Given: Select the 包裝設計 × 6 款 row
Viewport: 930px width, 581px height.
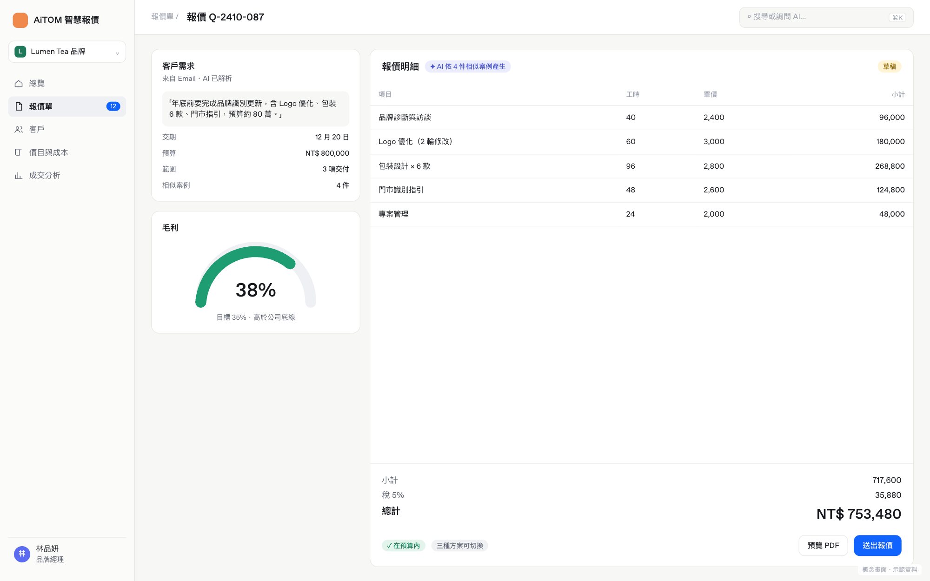Looking at the screenshot, I should tap(642, 166).
